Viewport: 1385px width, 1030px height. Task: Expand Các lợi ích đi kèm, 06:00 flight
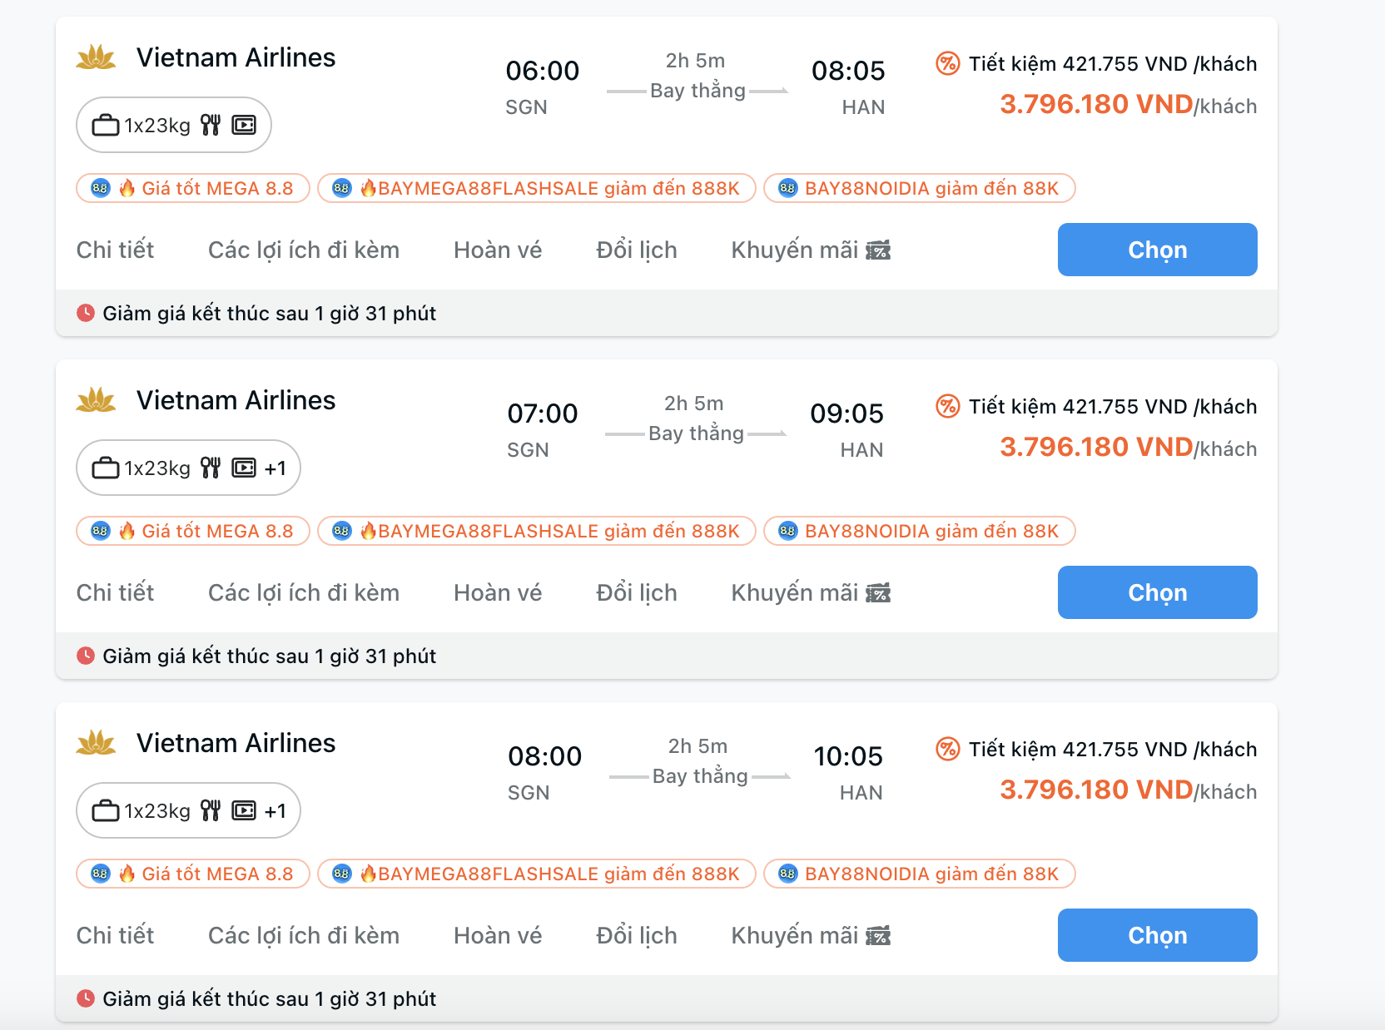[304, 250]
